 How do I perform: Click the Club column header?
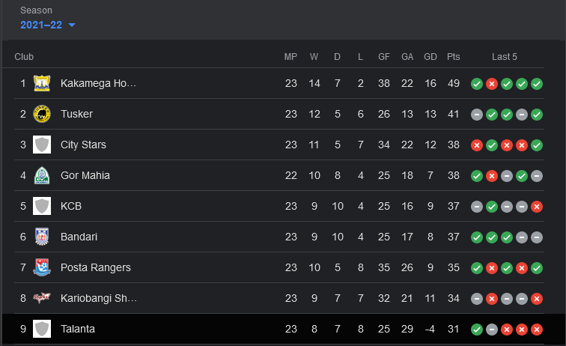(24, 57)
